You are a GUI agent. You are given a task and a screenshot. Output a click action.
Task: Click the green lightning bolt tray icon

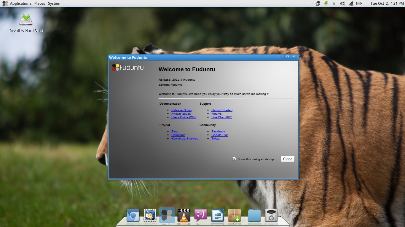tap(326, 4)
